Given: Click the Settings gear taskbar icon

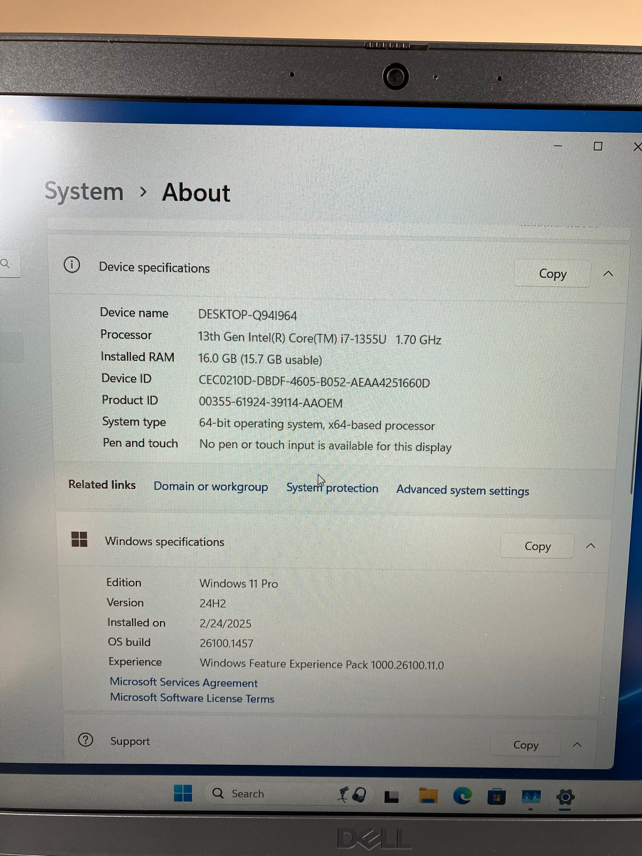Looking at the screenshot, I should tap(565, 797).
